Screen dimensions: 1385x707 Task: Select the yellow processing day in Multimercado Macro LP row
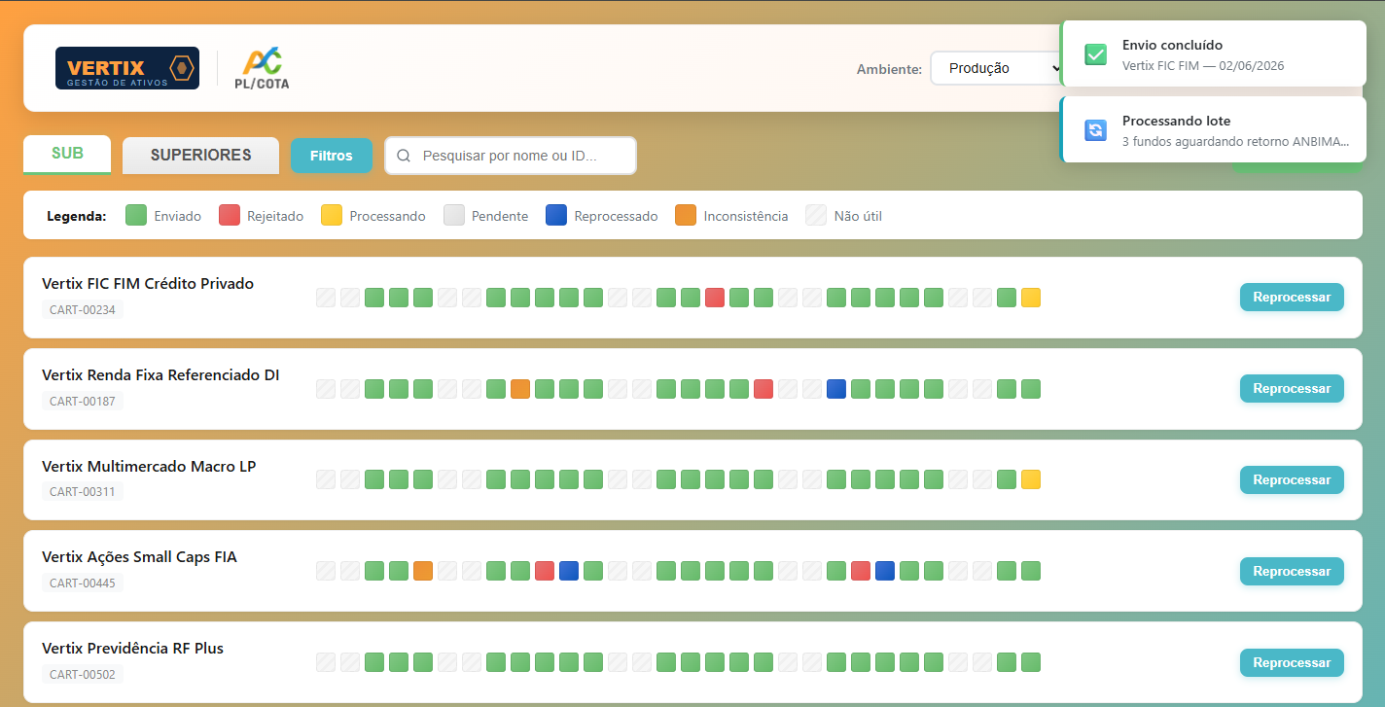pyautogui.click(x=1031, y=480)
